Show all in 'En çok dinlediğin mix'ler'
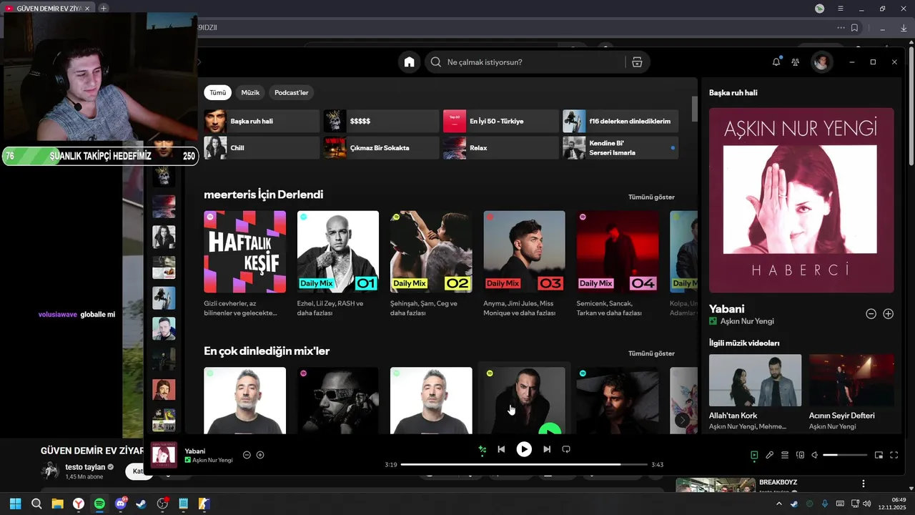Screen dimensions: 915x515 pos(651,354)
